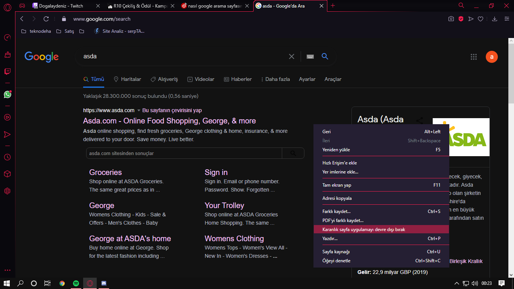Disable dark page via 'Karanlık sayfa' item

pos(381,230)
